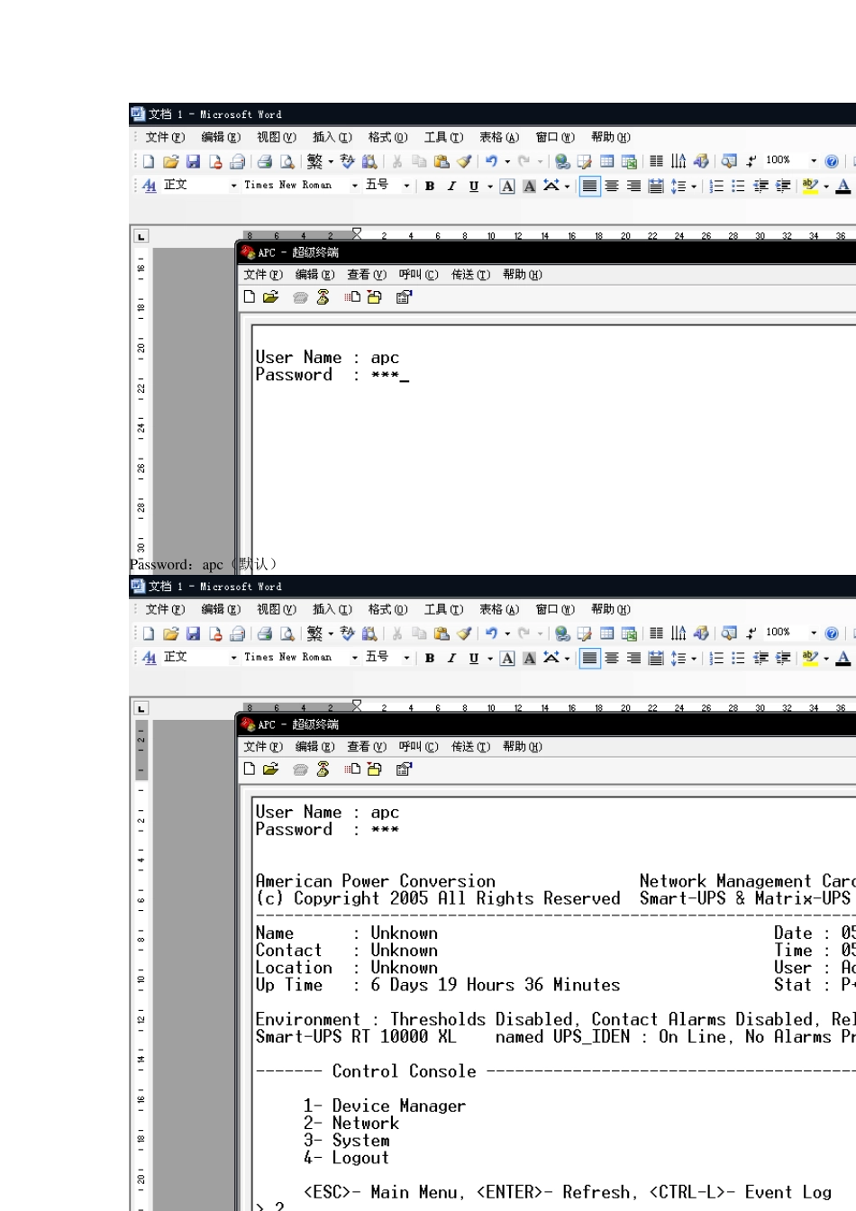
Task: Toggle Italic in upper Word formatting bar
Action: [451, 186]
